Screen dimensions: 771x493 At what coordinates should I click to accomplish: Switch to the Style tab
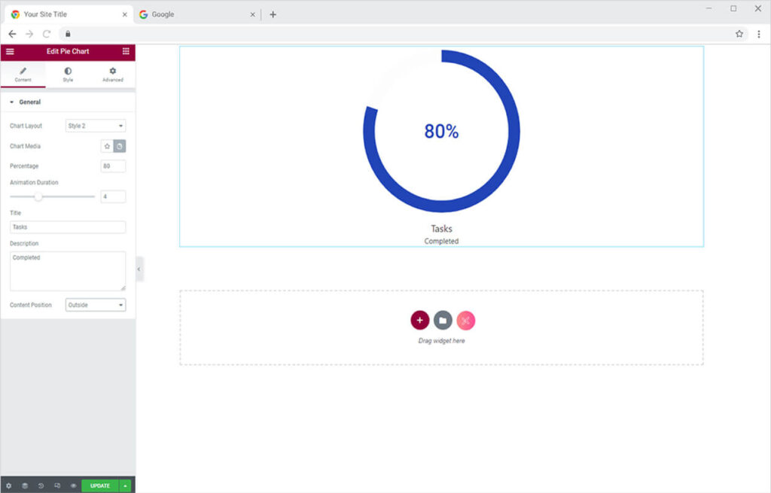click(68, 75)
